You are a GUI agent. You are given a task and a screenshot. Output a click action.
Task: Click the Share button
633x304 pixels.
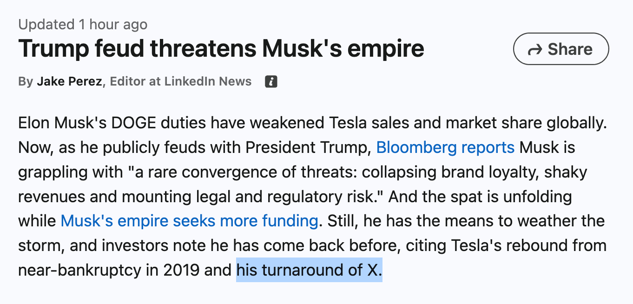[560, 49]
